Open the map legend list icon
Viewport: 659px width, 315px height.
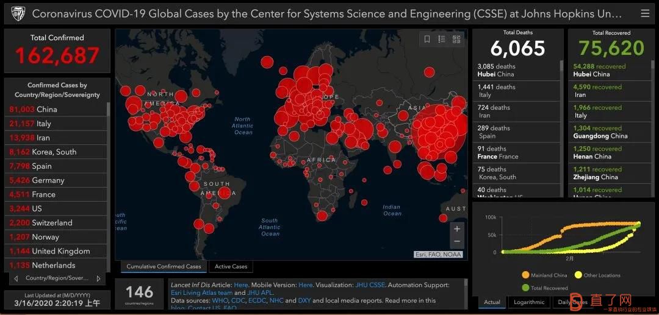[442, 40]
